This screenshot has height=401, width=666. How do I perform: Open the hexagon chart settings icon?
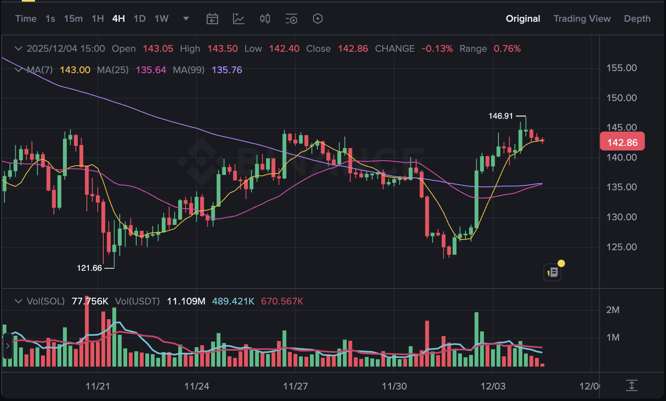pyautogui.click(x=318, y=19)
